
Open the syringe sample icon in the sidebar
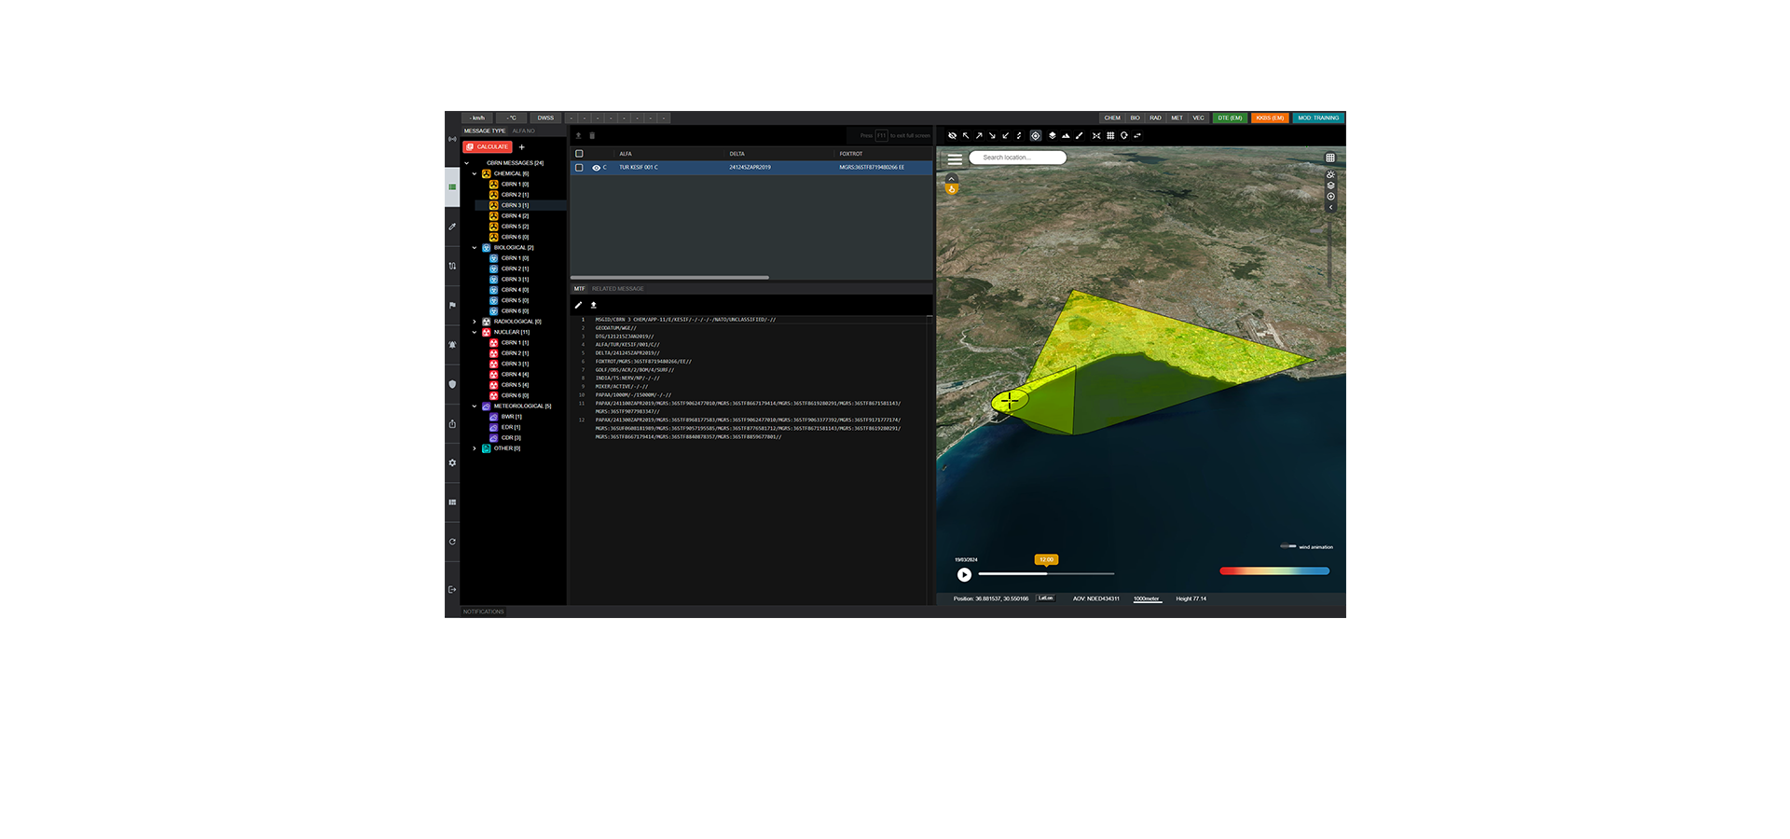tap(452, 227)
